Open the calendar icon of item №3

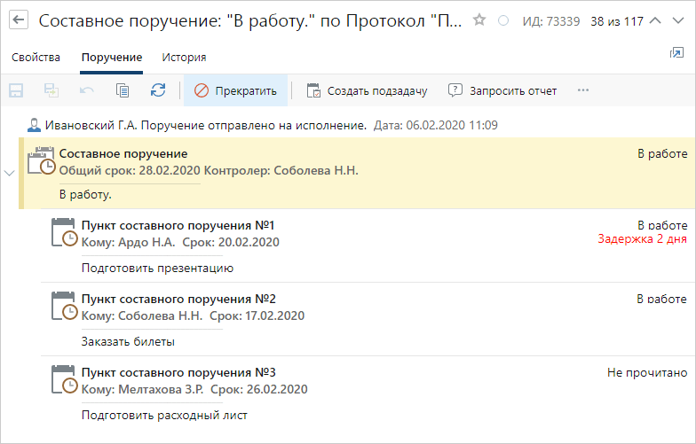[x=64, y=380]
